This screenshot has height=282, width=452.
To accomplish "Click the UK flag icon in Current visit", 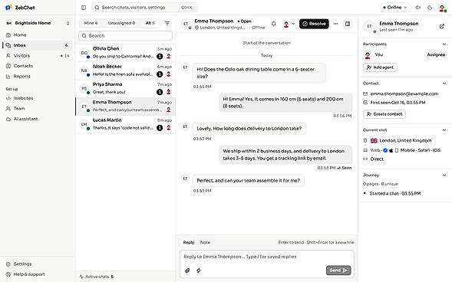I will 374,140.
